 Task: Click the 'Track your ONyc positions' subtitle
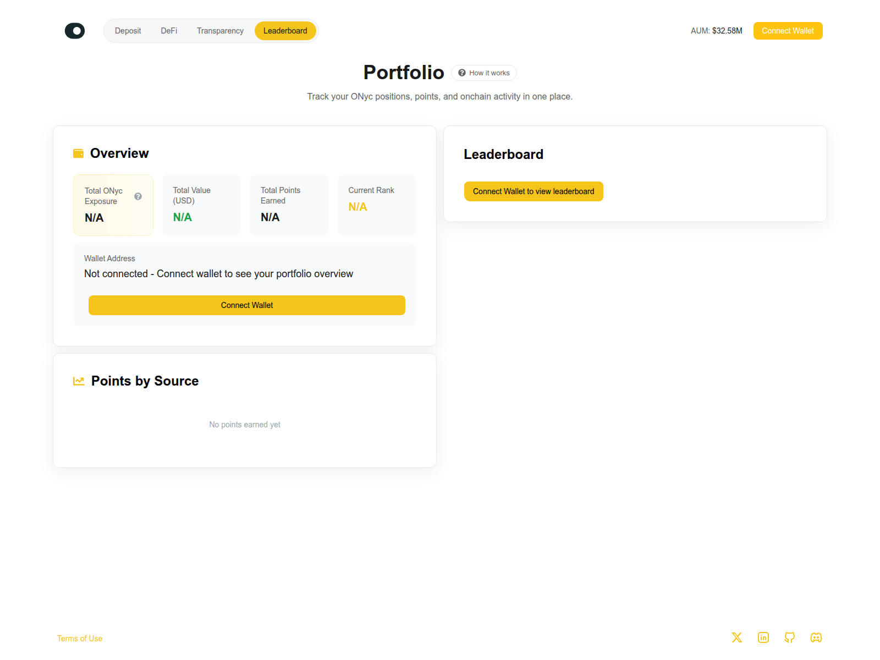[440, 97]
